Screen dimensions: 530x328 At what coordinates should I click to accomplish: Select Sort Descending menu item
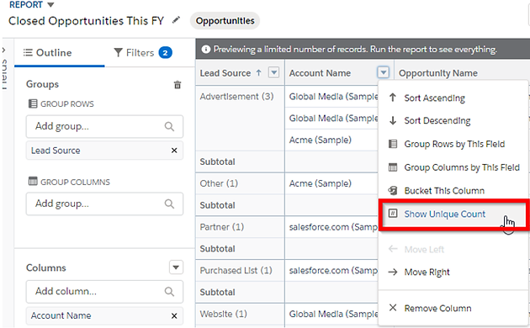point(453,120)
